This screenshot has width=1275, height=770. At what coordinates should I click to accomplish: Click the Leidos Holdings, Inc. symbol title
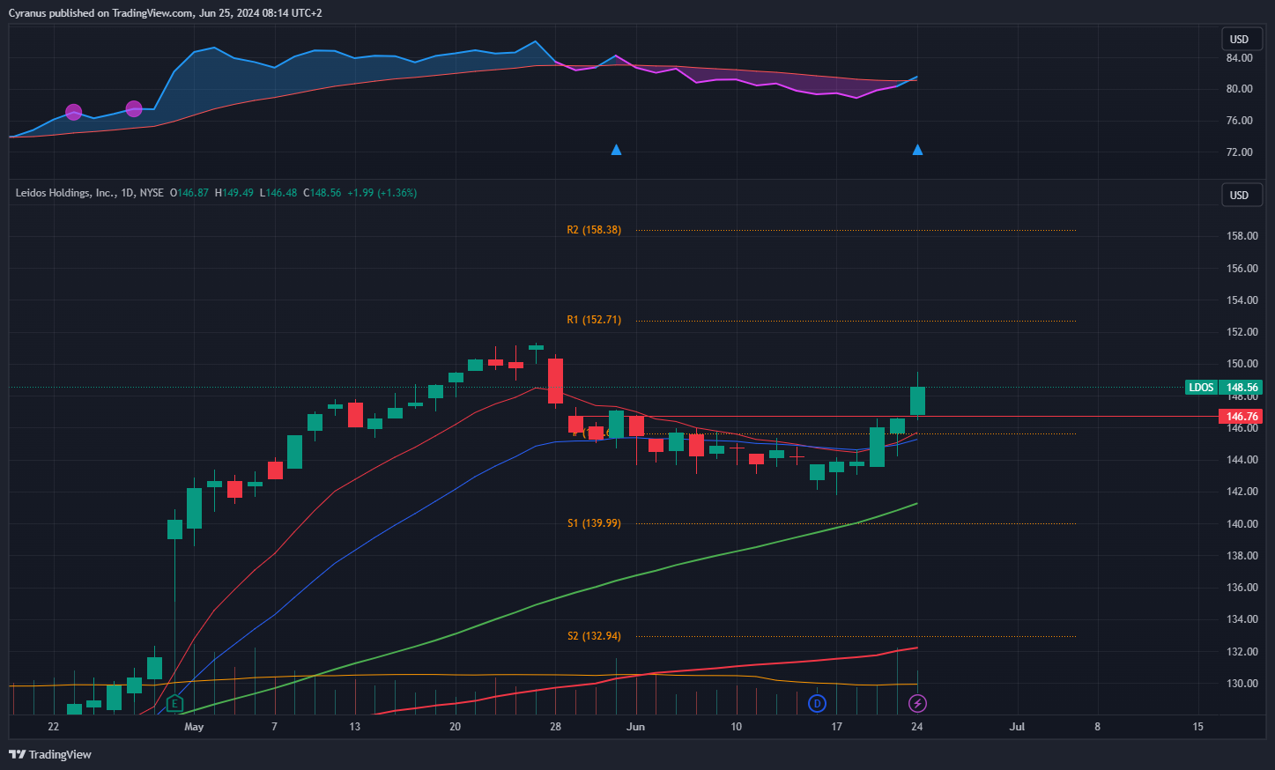click(x=65, y=192)
